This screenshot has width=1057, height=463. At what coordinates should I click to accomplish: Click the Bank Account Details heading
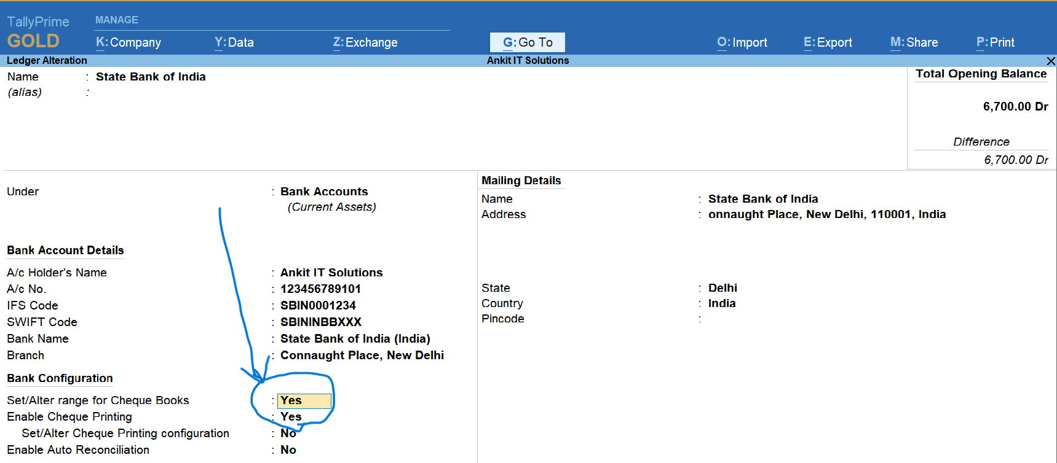[x=65, y=251]
